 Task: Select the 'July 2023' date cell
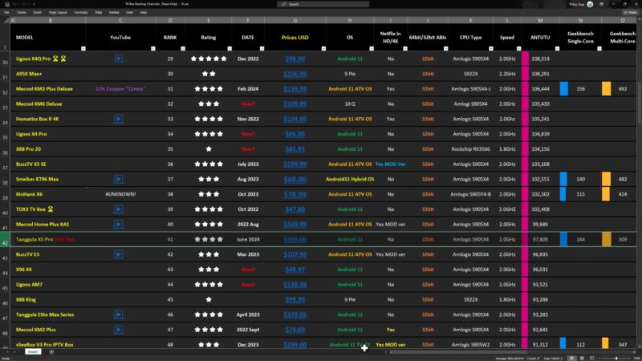(x=248, y=164)
